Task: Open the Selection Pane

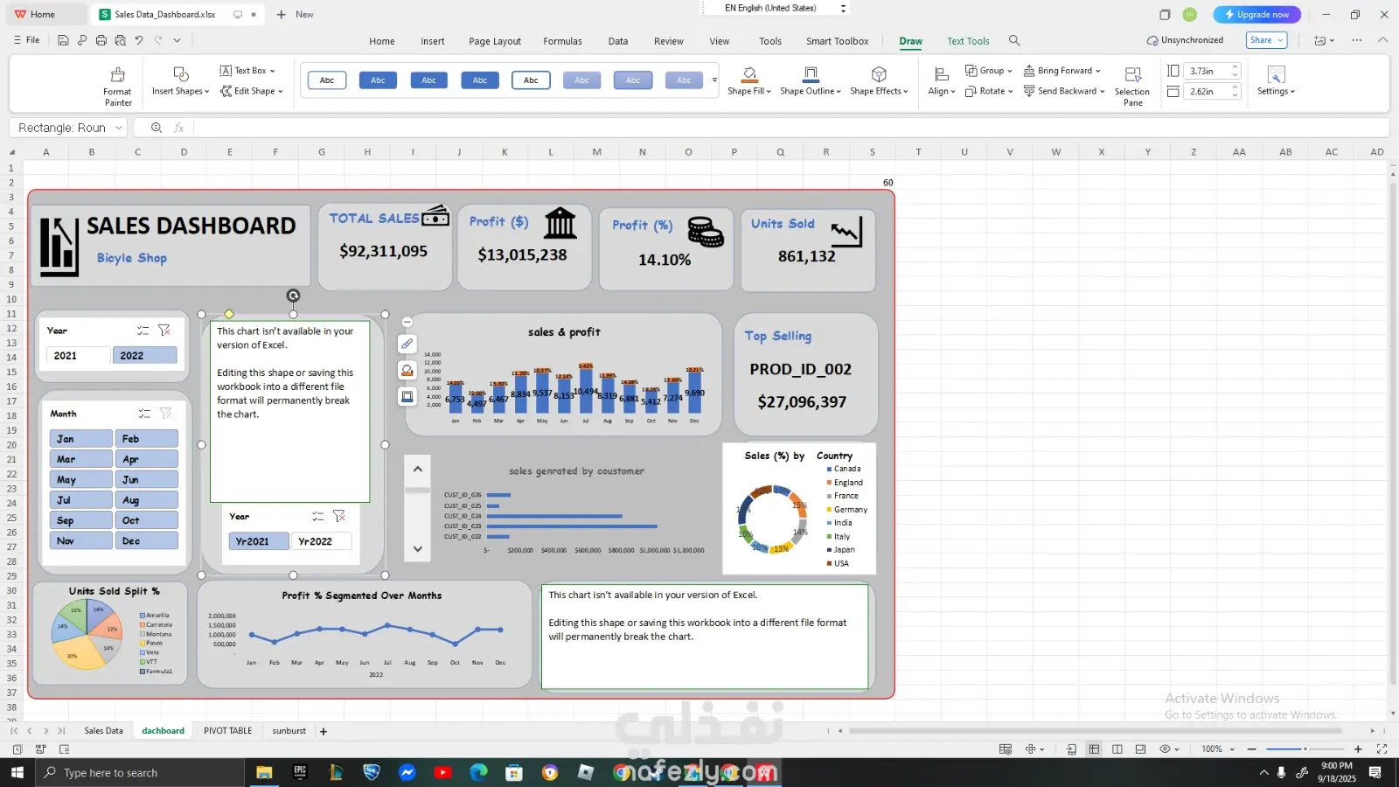Action: click(x=1132, y=86)
